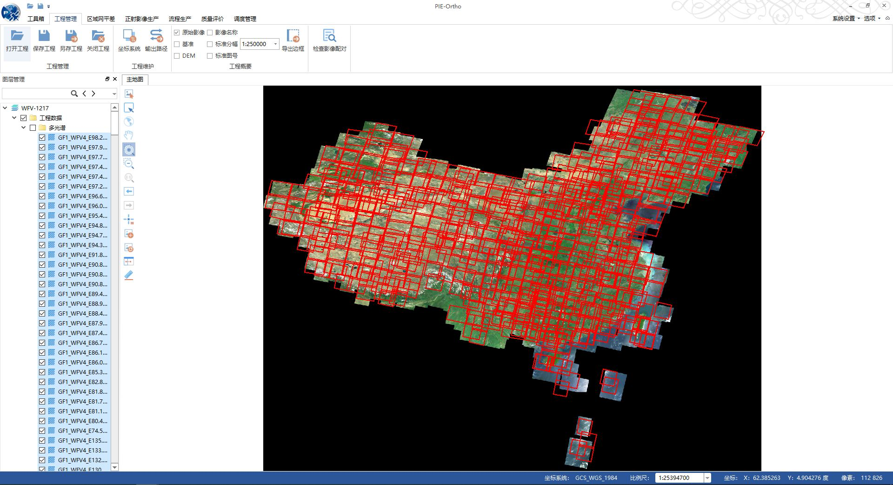Image resolution: width=893 pixels, height=485 pixels.
Task: Select the zoom-out magnifier map tool
Action: click(129, 163)
